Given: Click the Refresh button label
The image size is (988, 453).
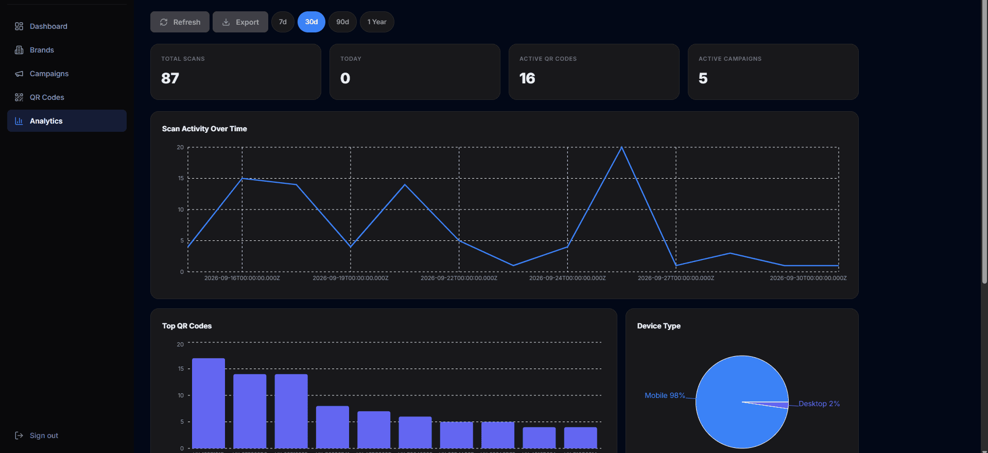Looking at the screenshot, I should click(x=187, y=22).
